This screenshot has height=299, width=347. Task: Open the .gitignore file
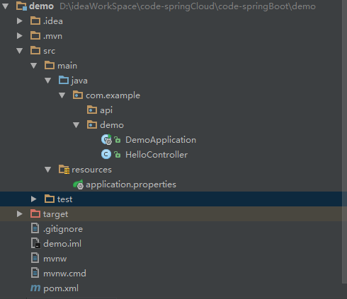click(63, 229)
